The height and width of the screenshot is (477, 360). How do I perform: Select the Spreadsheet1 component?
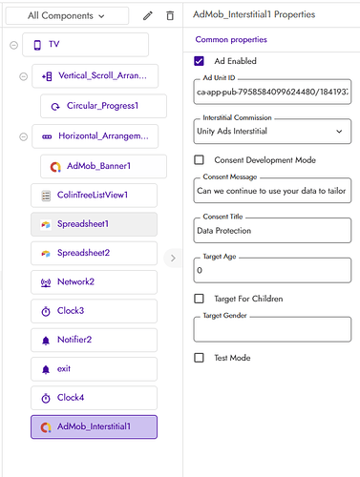[94, 224]
